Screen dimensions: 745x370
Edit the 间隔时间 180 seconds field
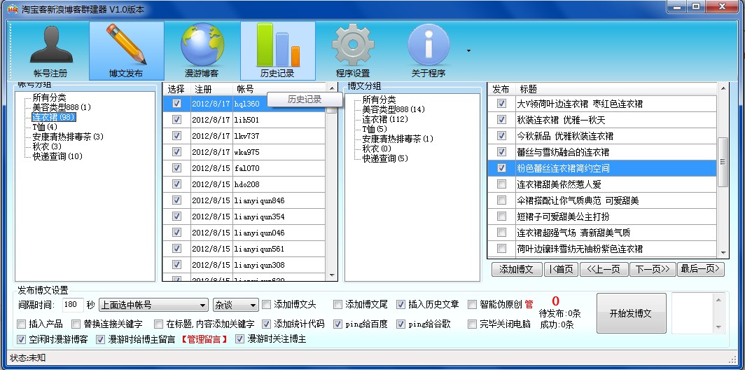click(73, 305)
